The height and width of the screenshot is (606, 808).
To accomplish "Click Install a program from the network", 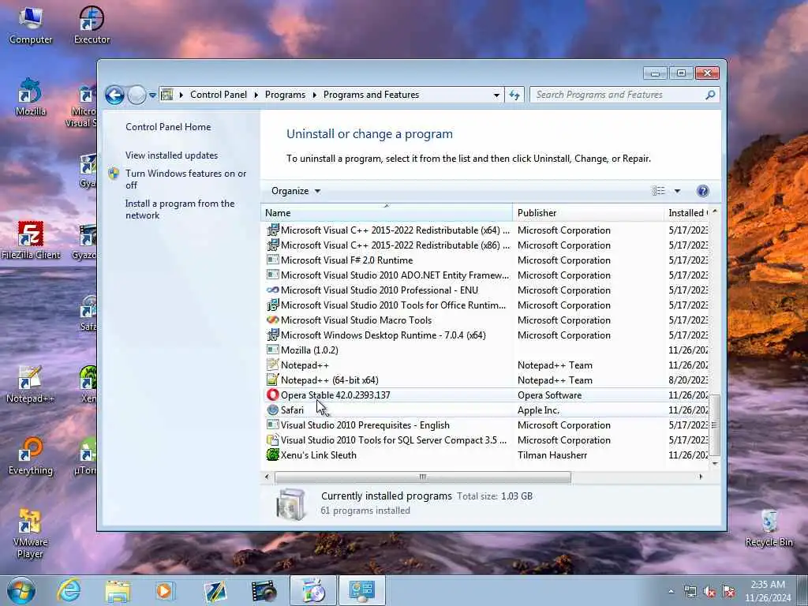I will (x=180, y=209).
